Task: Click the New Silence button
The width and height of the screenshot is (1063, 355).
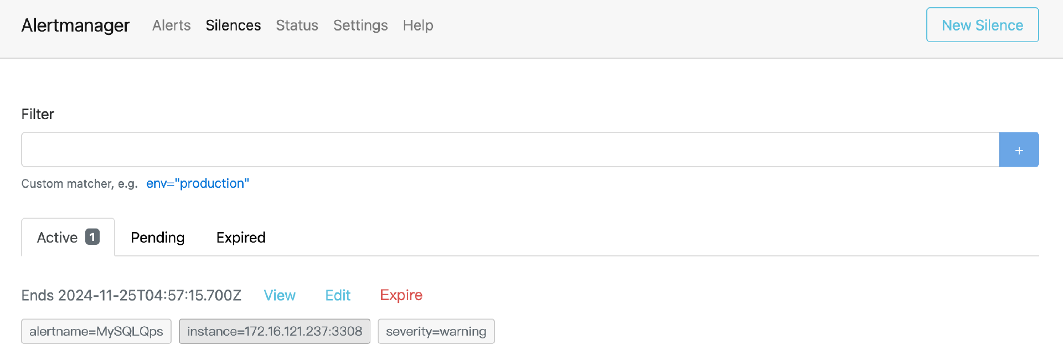Action: click(x=982, y=25)
